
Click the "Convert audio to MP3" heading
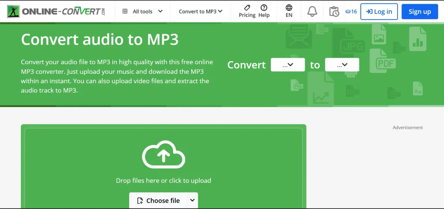(100, 39)
